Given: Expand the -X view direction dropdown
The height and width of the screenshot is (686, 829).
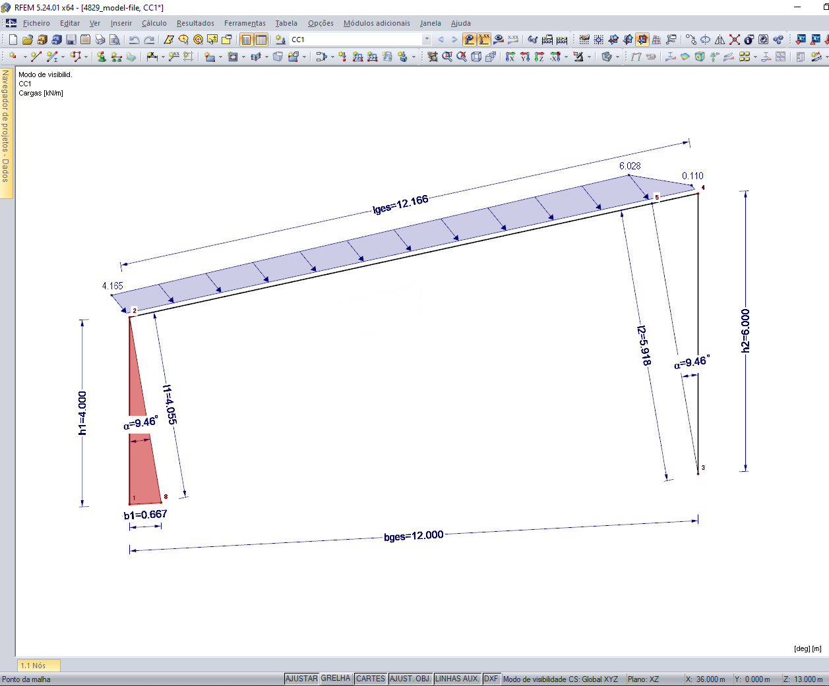Looking at the screenshot, I should point(566,57).
